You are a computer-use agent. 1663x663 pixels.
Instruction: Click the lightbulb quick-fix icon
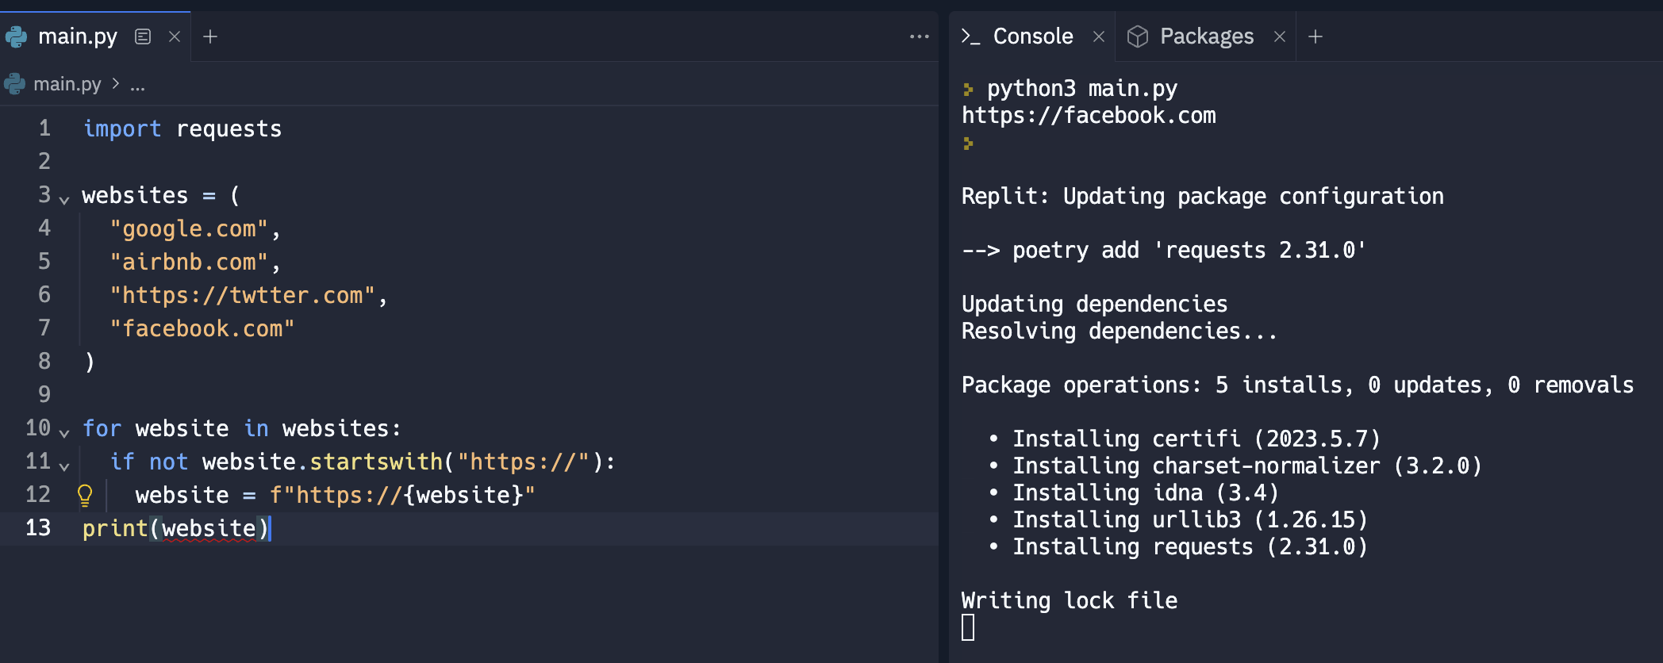pos(85,496)
